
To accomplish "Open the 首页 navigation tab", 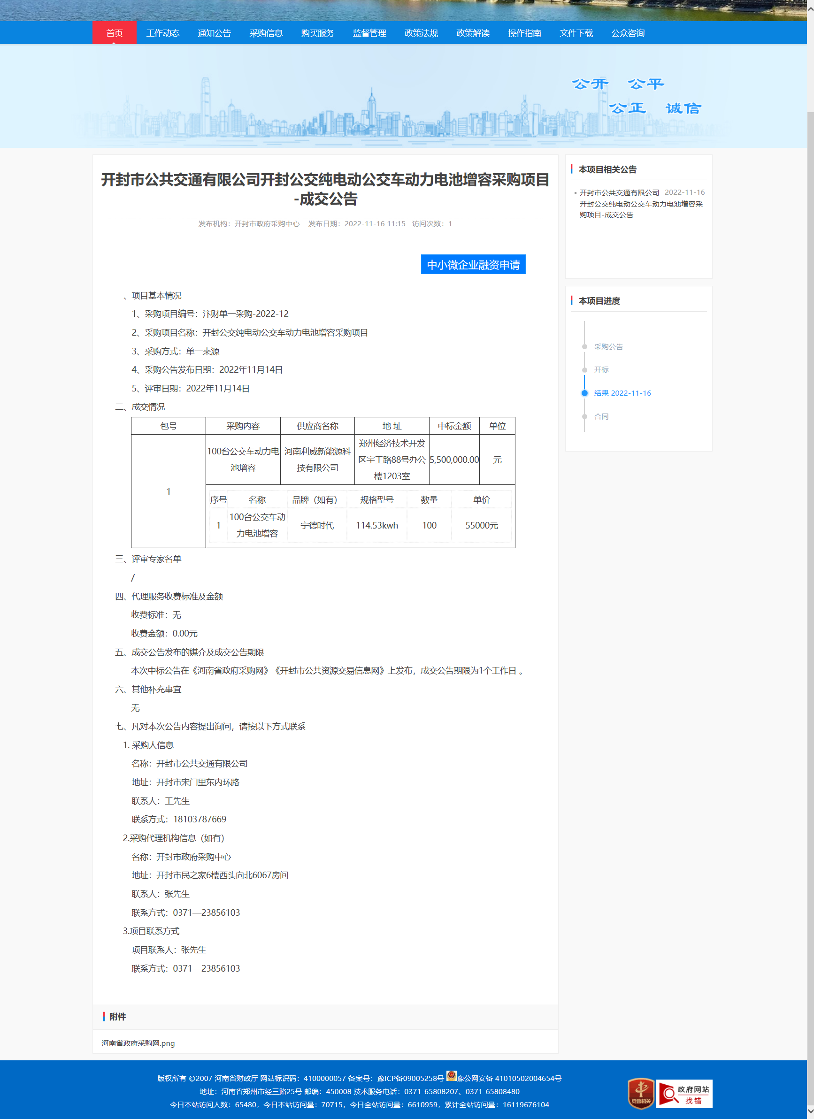I will (x=115, y=33).
